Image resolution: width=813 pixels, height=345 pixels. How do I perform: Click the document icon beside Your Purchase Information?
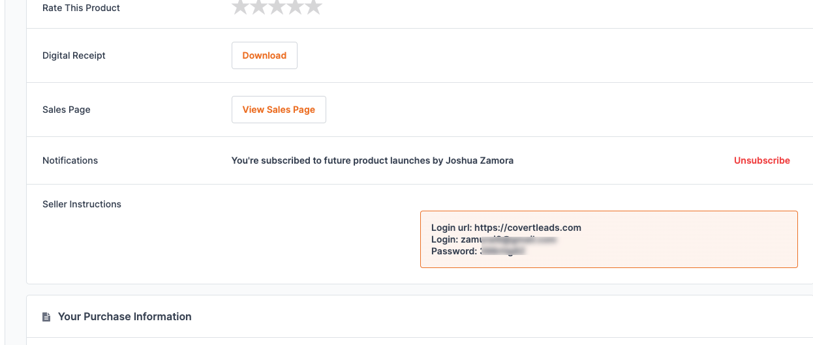pyautogui.click(x=46, y=317)
